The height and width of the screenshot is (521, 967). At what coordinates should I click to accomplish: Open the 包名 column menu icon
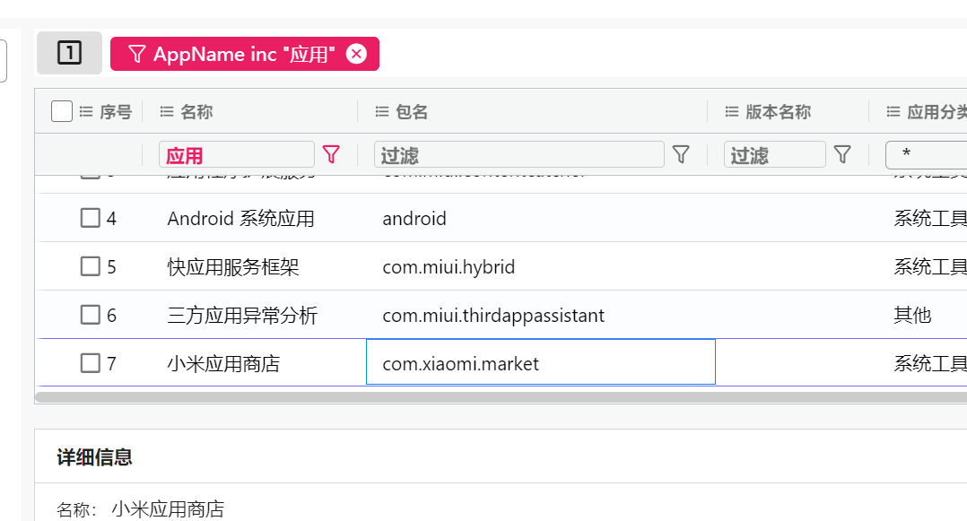(x=382, y=111)
